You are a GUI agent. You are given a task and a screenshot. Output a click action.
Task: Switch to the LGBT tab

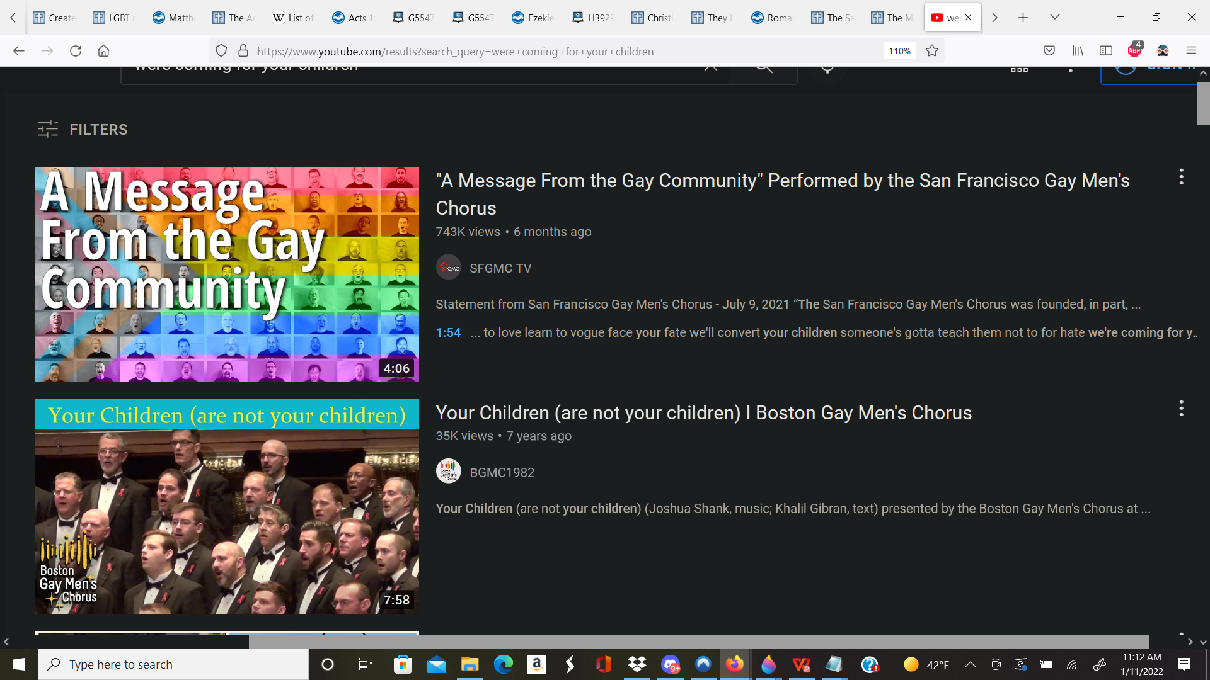tap(115, 18)
